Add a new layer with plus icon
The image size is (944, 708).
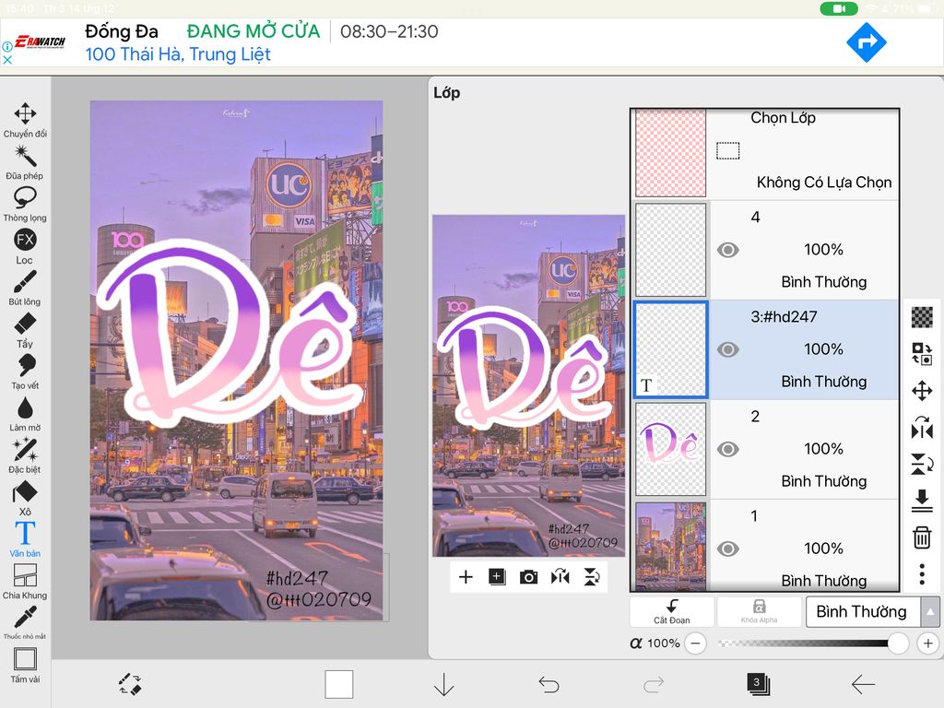pos(466,577)
